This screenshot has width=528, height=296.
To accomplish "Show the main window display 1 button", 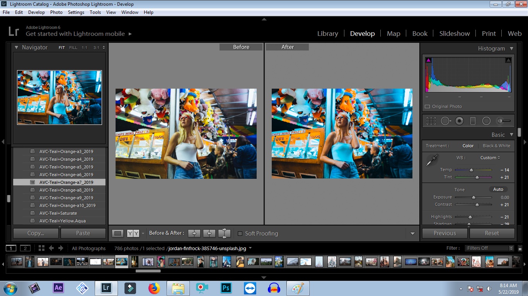I will [11, 248].
